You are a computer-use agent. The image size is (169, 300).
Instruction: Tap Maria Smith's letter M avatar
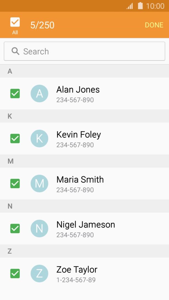[x=39, y=184]
